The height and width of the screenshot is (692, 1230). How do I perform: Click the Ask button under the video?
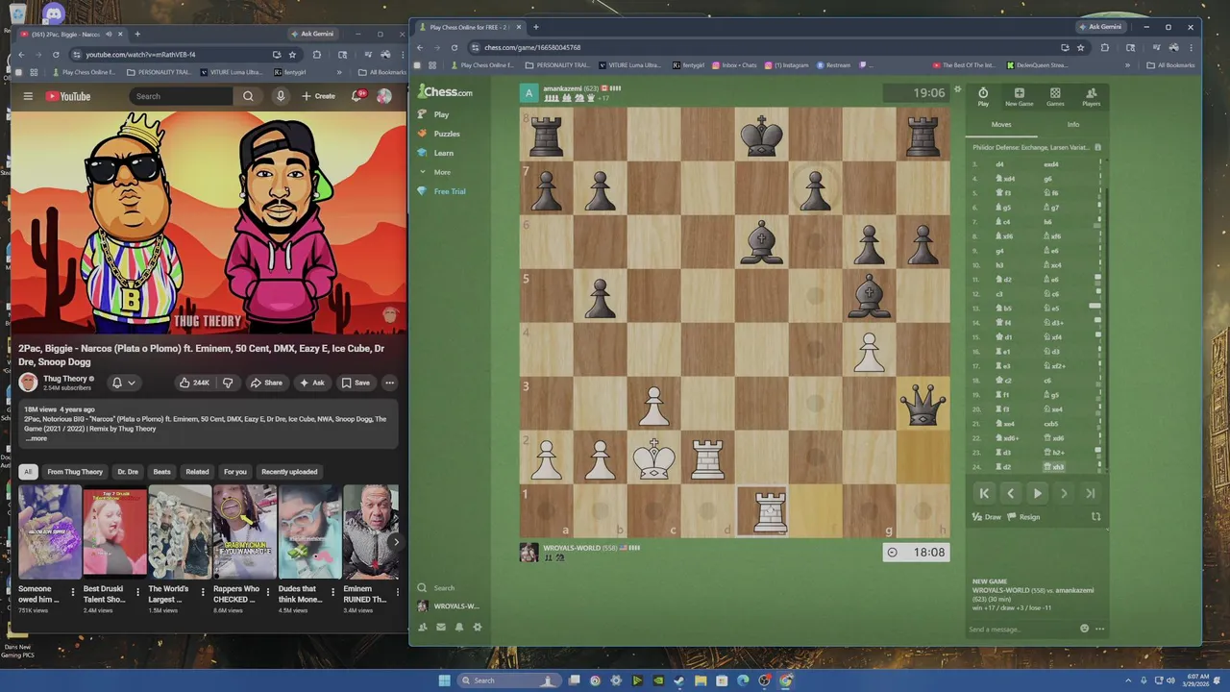[x=312, y=383]
